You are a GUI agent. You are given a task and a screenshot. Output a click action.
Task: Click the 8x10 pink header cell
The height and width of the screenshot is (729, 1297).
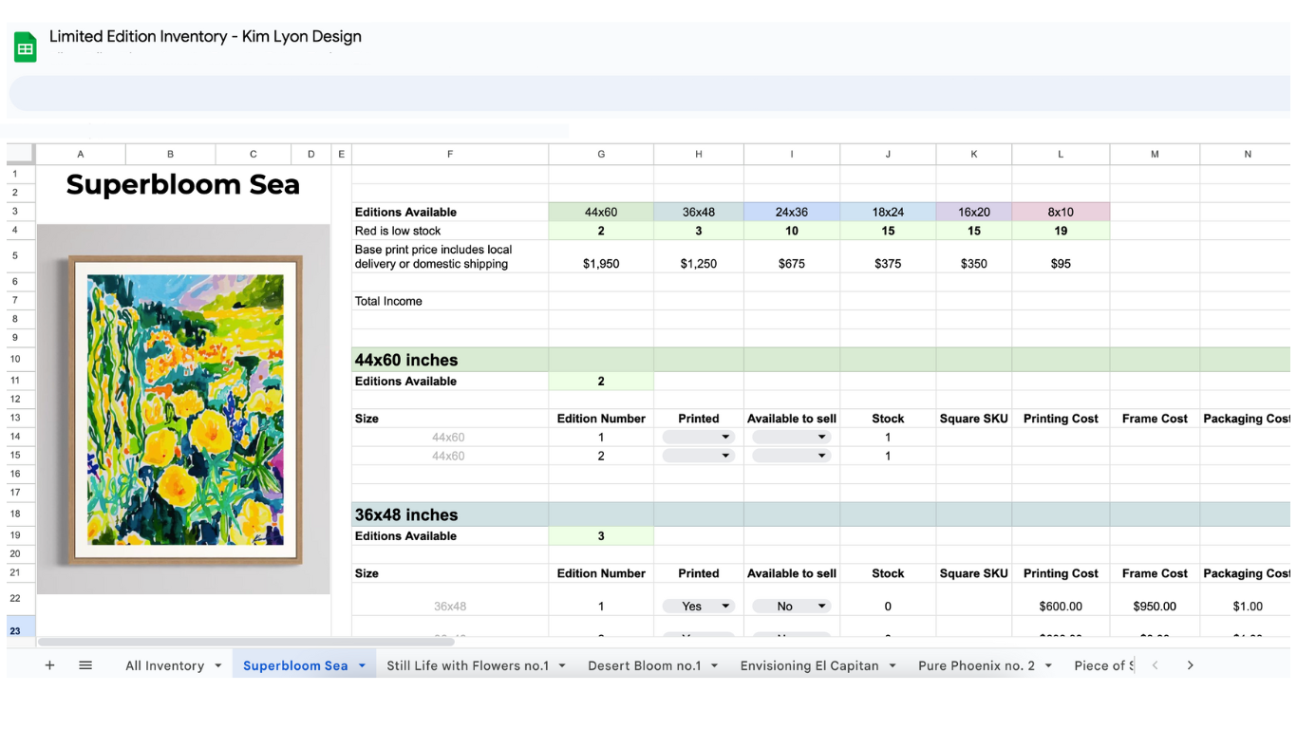point(1061,212)
